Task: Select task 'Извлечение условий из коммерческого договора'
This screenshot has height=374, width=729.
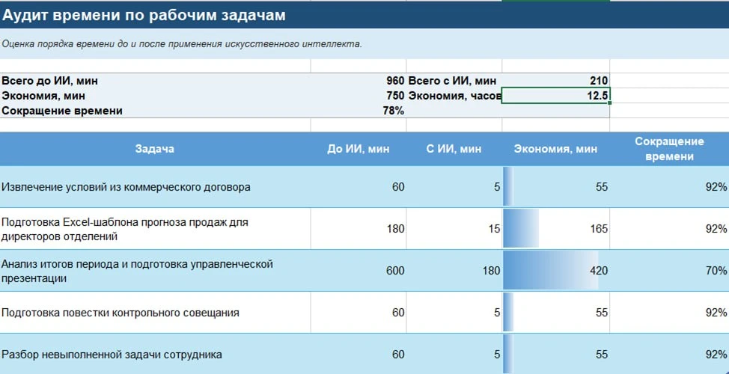Action: click(155, 187)
